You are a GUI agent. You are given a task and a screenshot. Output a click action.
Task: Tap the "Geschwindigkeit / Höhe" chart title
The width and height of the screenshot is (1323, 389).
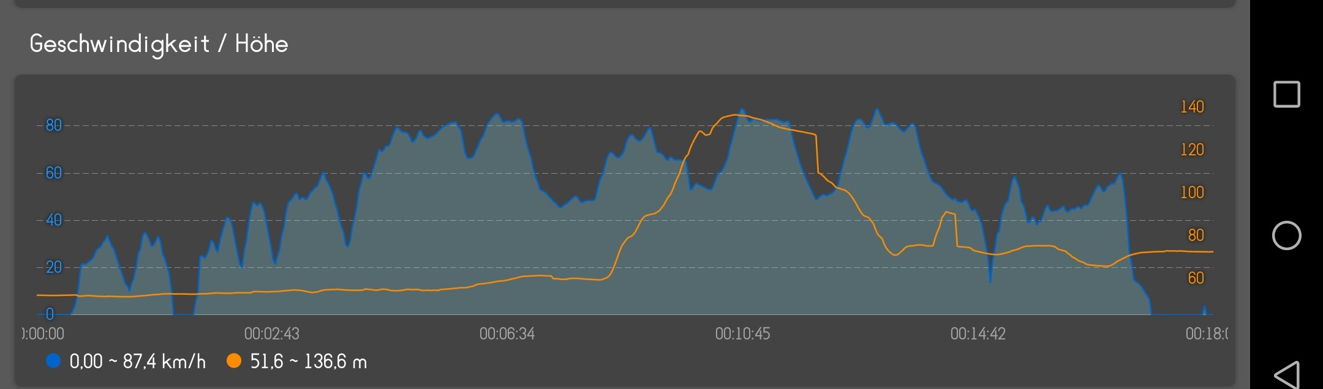(159, 44)
